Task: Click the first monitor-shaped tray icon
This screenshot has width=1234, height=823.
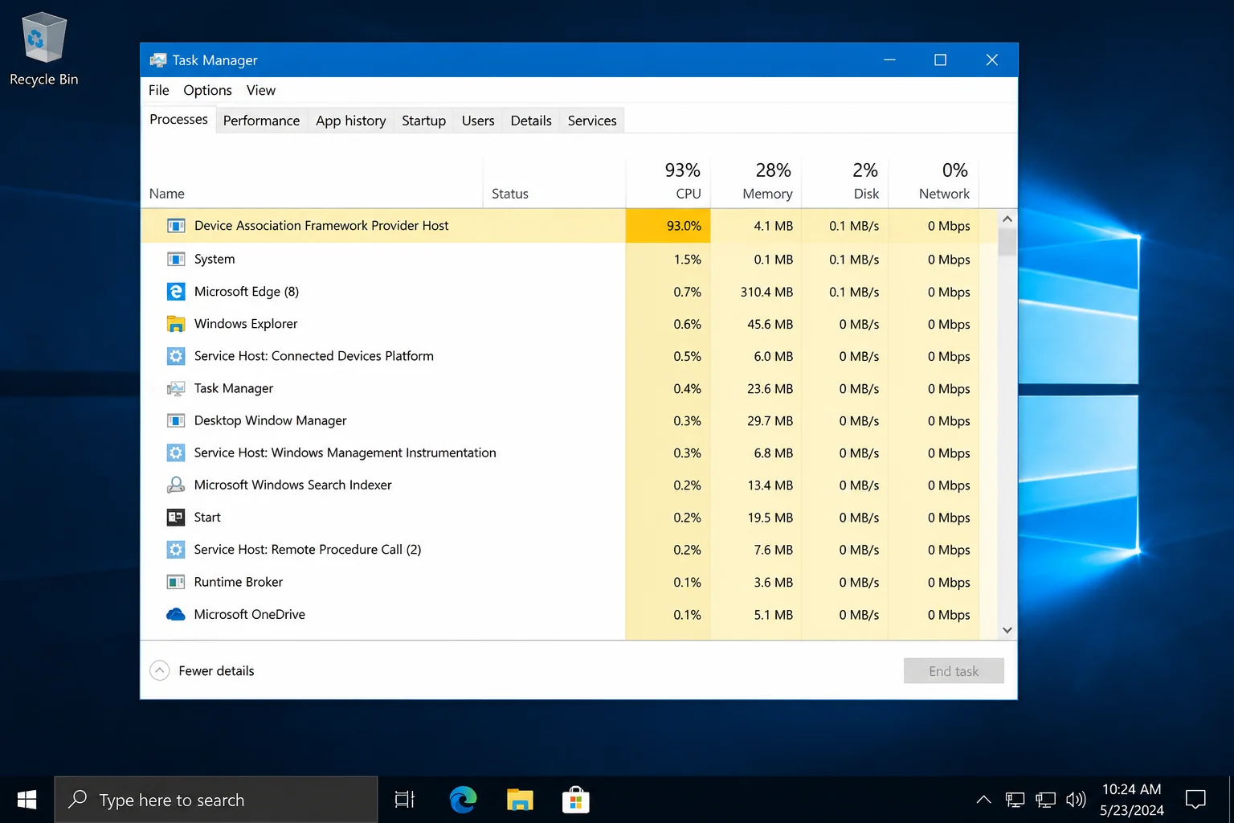Action: pyautogui.click(x=1015, y=800)
